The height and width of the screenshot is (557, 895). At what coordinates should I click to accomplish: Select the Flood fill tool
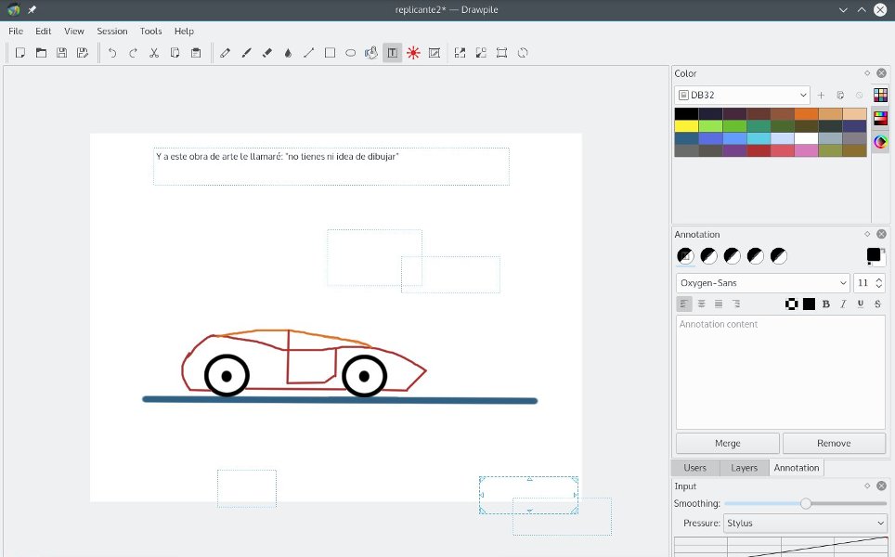coord(287,53)
